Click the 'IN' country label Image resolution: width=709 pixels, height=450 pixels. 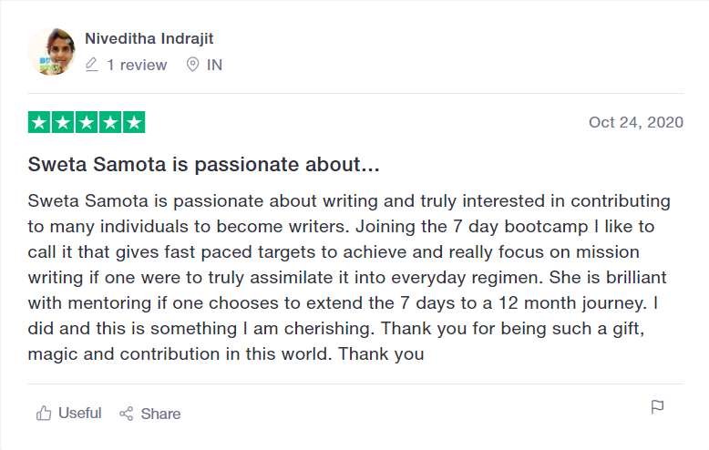tap(214, 65)
